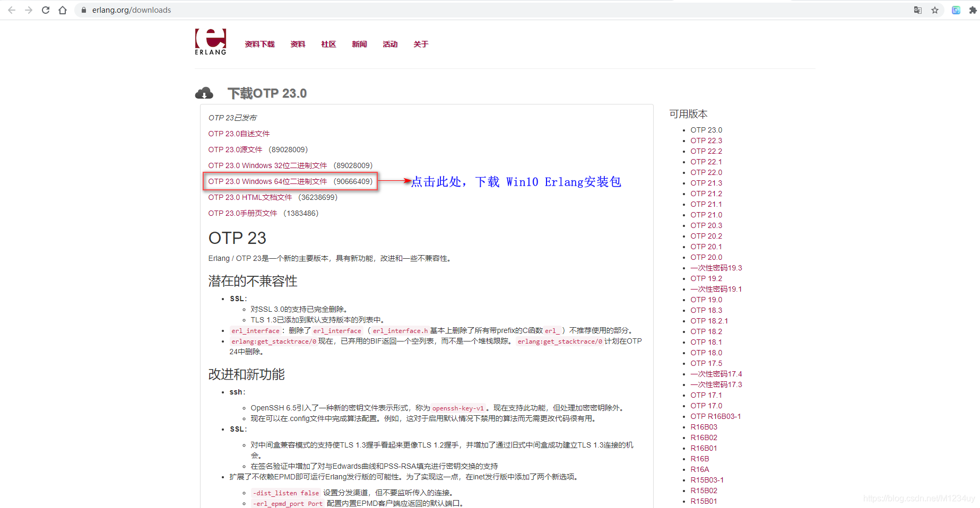Select version OTP 18.0
This screenshot has width=980, height=508.
[x=706, y=353]
